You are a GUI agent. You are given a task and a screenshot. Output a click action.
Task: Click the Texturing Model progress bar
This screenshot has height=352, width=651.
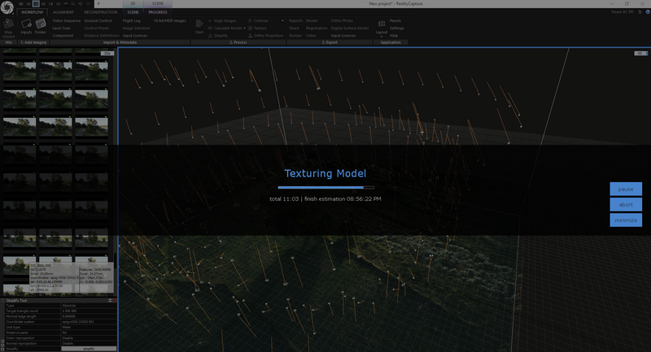click(x=326, y=188)
